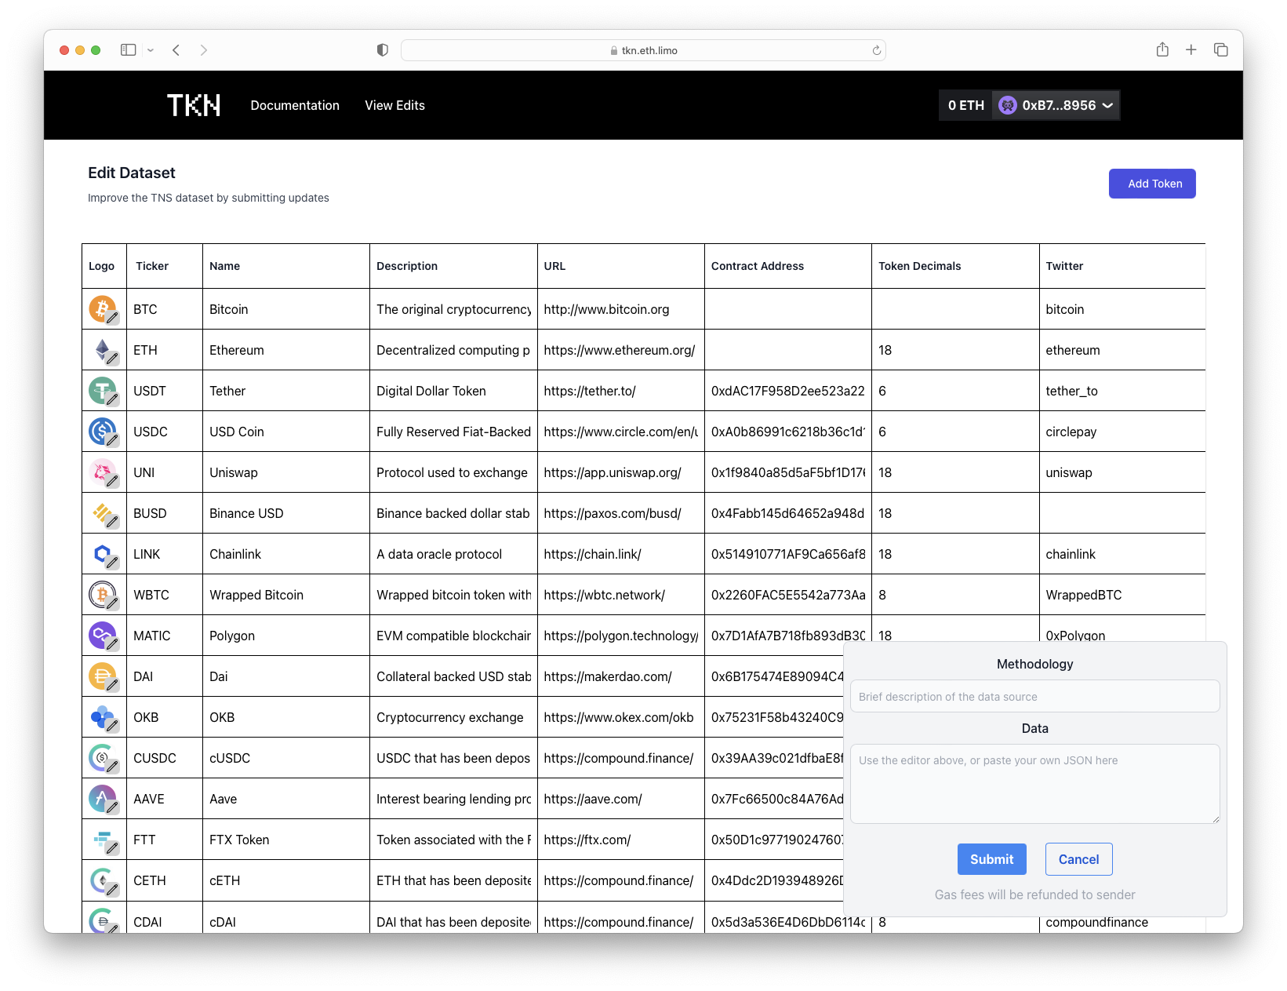Viewport: 1287px width, 991px height.
Task: Edit the DAI logo icon
Action: point(113,685)
